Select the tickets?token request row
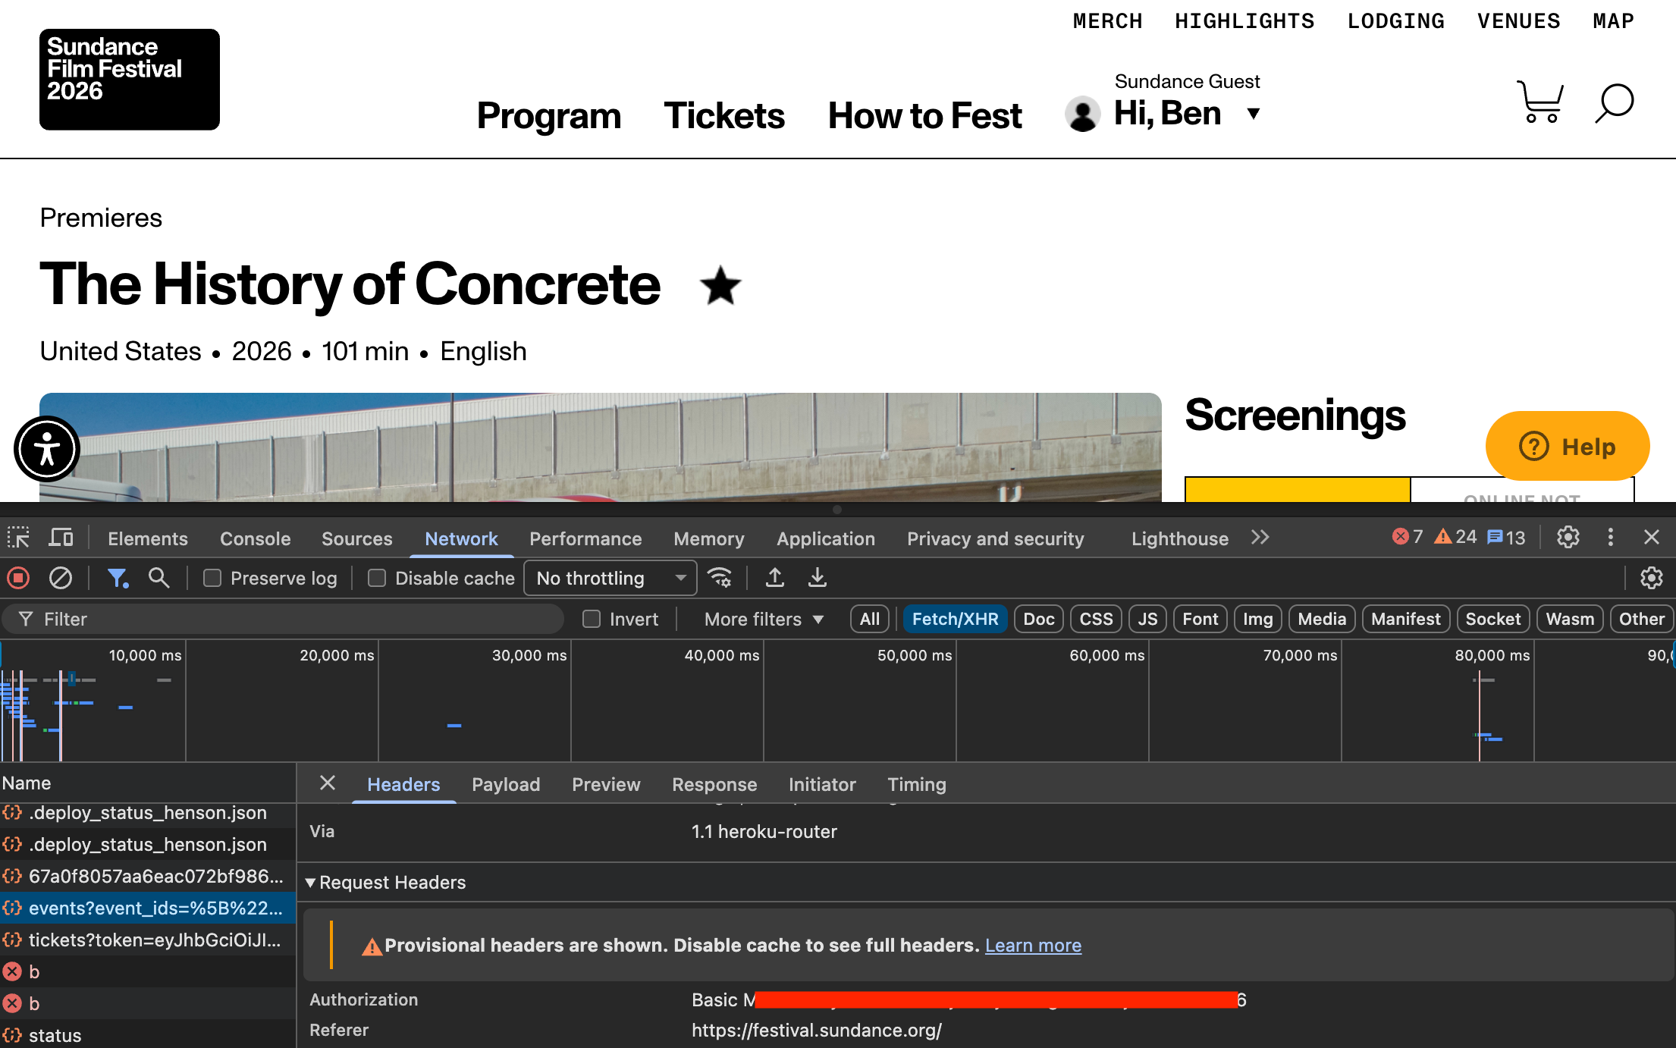Image resolution: width=1676 pixels, height=1048 pixels. tap(148, 940)
